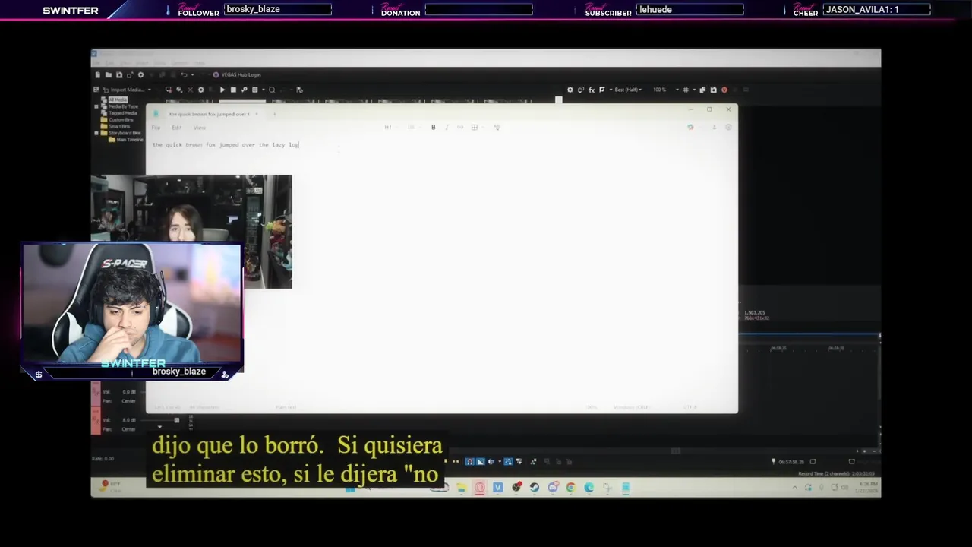This screenshot has height=547, width=972.
Task: Copy the preview snapshot to the clipboard
Action: point(702,90)
